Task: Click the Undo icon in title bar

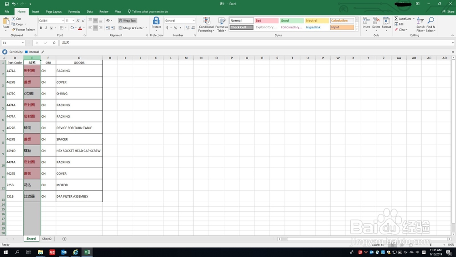Action: click(13, 4)
